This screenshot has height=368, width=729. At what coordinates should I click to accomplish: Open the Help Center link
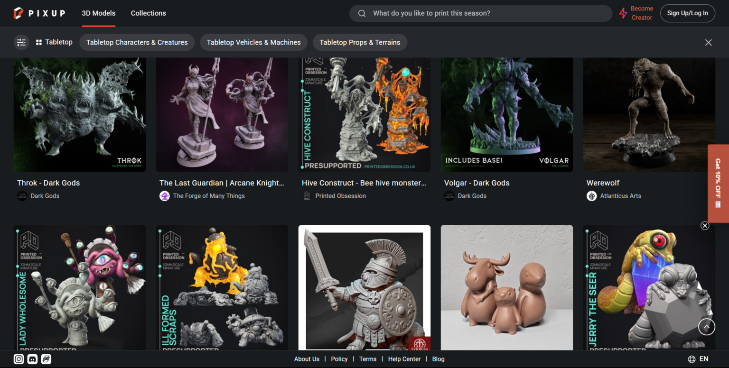(404, 359)
